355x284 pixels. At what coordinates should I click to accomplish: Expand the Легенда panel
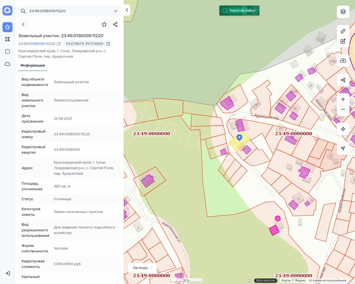coord(143,268)
